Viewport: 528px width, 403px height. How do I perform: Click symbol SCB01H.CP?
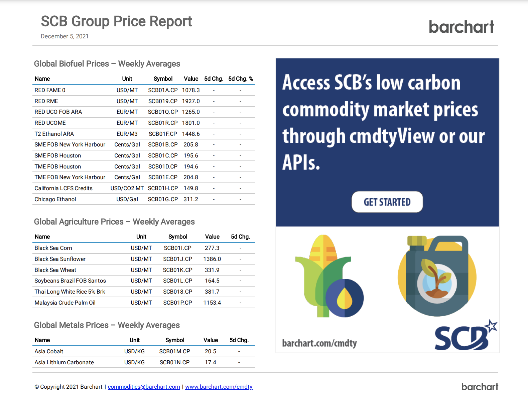[x=163, y=188]
